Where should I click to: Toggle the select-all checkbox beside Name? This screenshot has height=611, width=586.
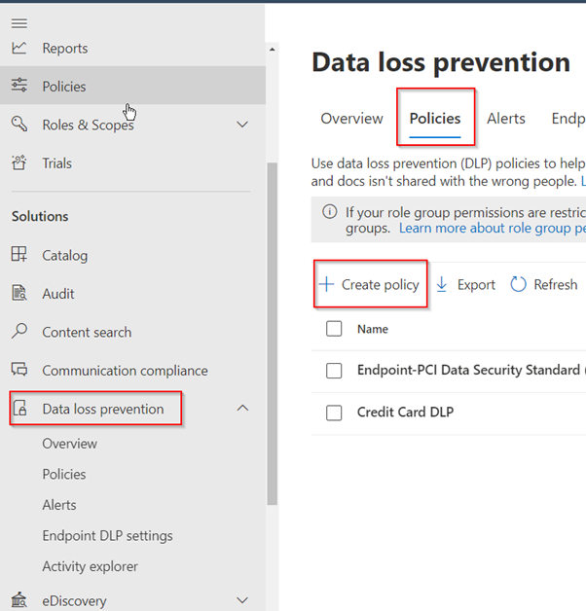tap(334, 329)
